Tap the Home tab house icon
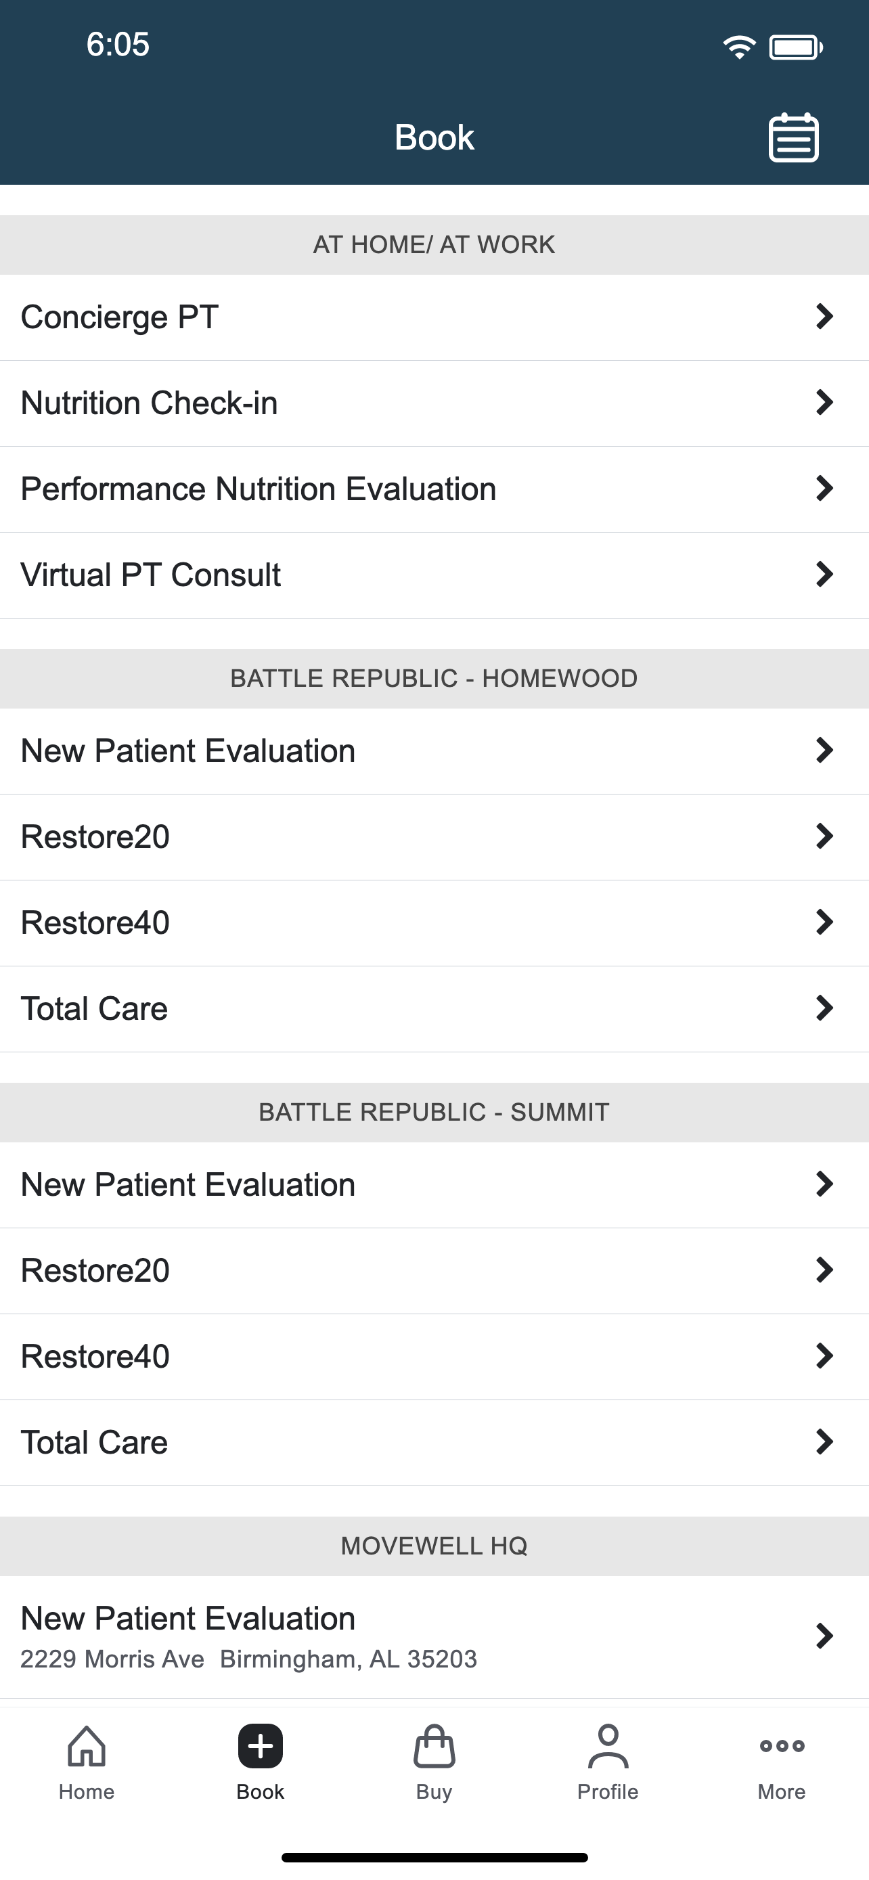 tap(86, 1746)
